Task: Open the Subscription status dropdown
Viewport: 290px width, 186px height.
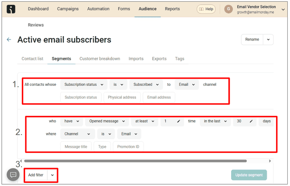Action: [83, 85]
